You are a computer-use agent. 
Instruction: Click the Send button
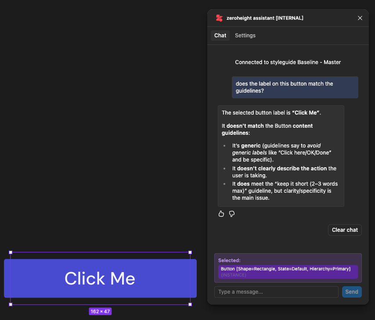[352, 292]
